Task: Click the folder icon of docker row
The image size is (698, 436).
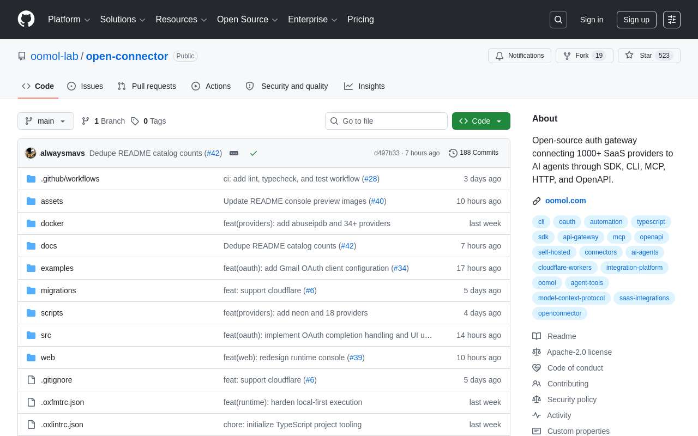Action: (x=31, y=223)
